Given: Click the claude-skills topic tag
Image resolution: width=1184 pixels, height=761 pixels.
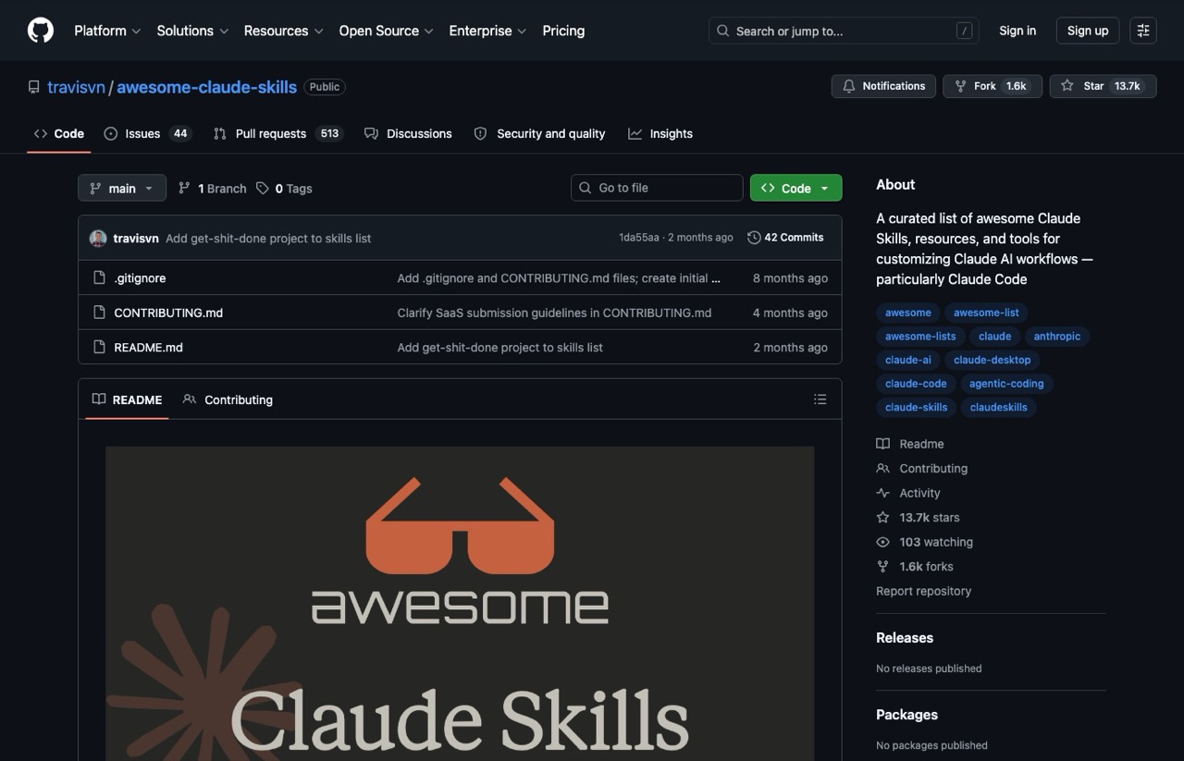Looking at the screenshot, I should (916, 407).
